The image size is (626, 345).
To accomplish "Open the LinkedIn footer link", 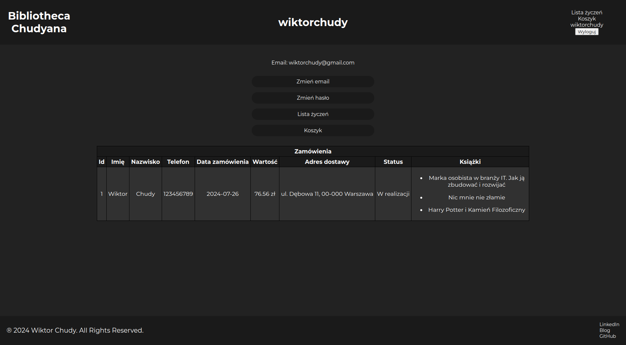I will coord(609,324).
